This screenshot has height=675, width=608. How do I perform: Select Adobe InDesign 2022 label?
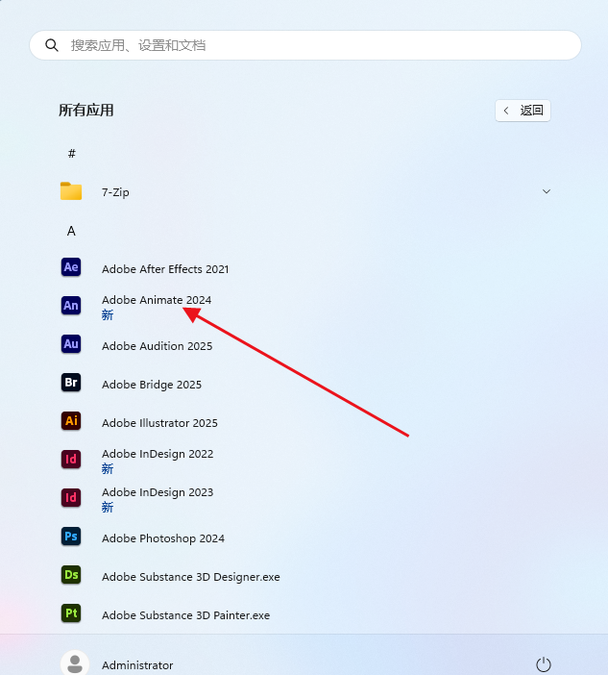coord(158,454)
